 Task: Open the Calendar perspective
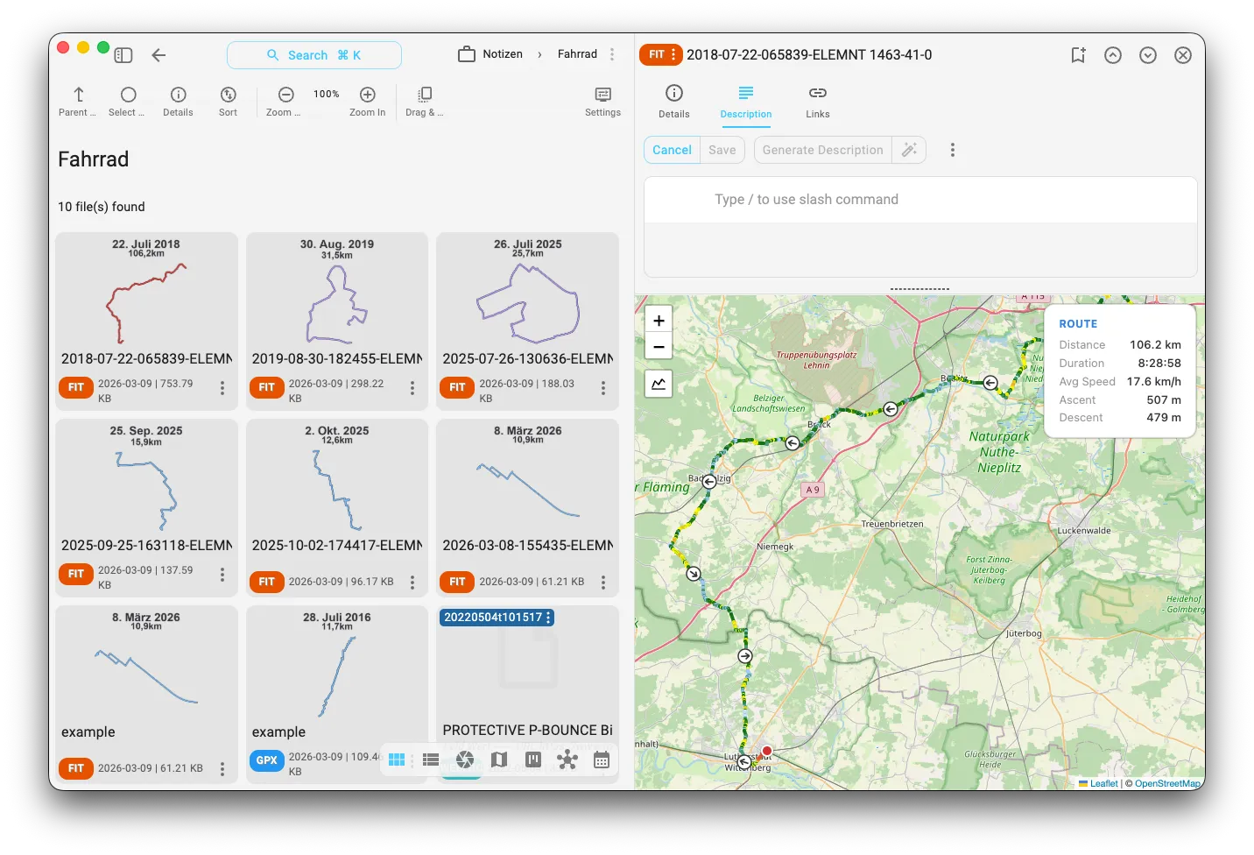pyautogui.click(x=602, y=760)
